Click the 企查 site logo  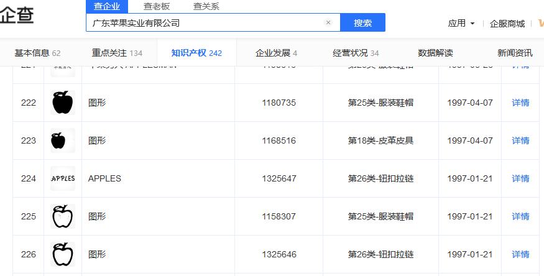(x=17, y=16)
